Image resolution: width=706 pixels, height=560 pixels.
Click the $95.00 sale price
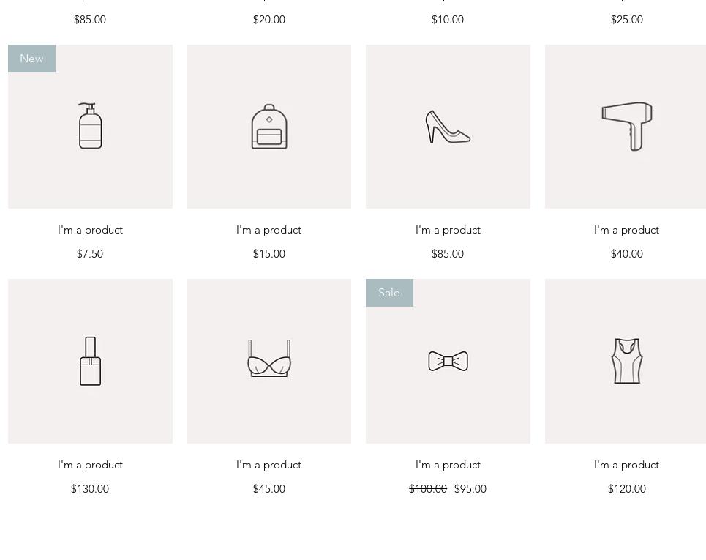tap(470, 489)
